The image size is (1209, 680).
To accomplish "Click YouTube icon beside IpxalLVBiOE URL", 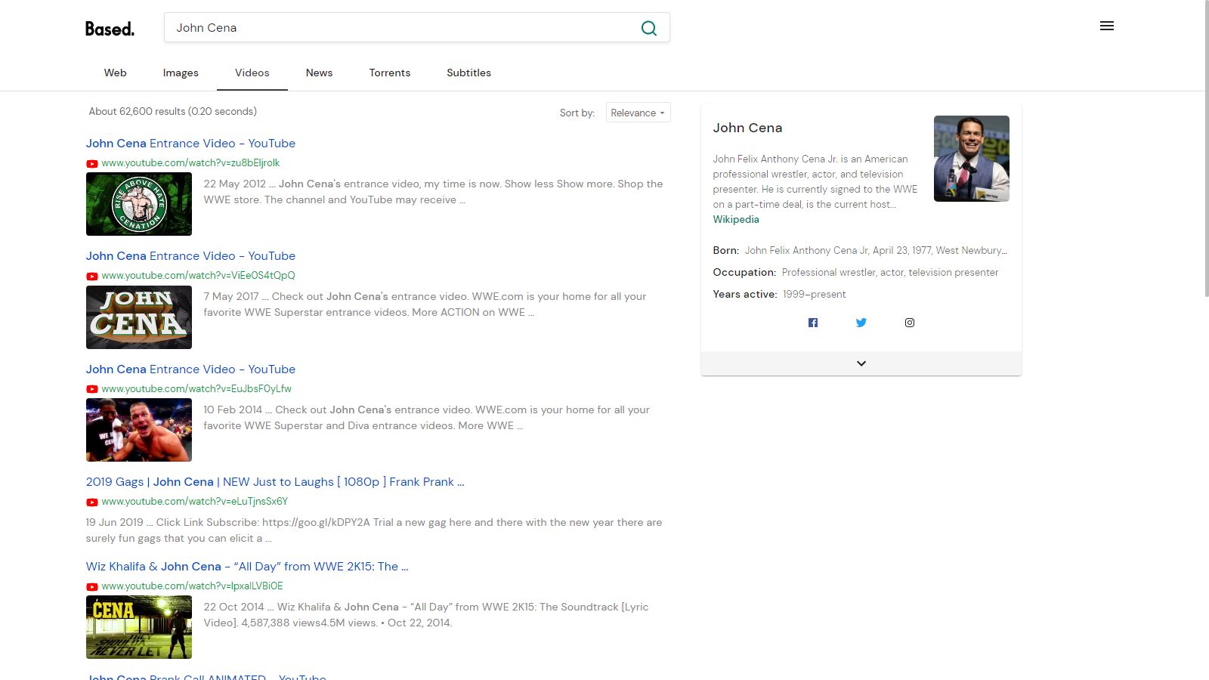I will pyautogui.click(x=92, y=586).
